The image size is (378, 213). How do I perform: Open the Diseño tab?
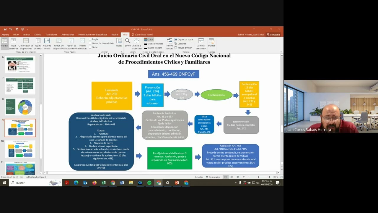pos(38,35)
